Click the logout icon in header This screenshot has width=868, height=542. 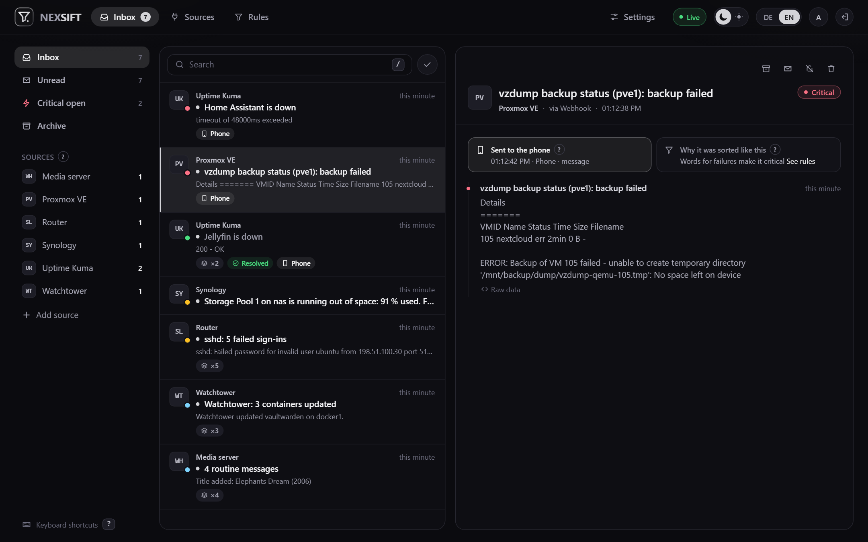pyautogui.click(x=844, y=17)
